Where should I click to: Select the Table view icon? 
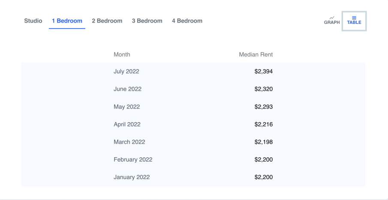(x=354, y=21)
